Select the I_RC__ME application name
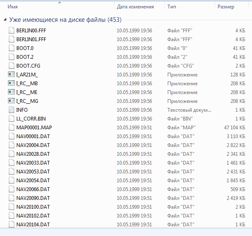This screenshot has width=252, height=236. pyautogui.click(x=27, y=92)
